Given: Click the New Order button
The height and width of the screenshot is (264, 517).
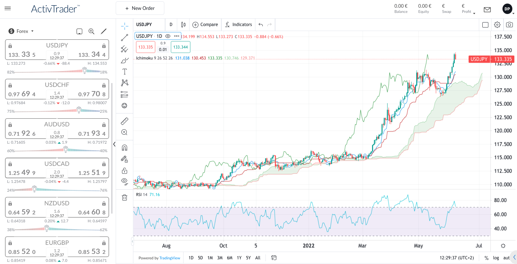Looking at the screenshot, I should (x=140, y=8).
